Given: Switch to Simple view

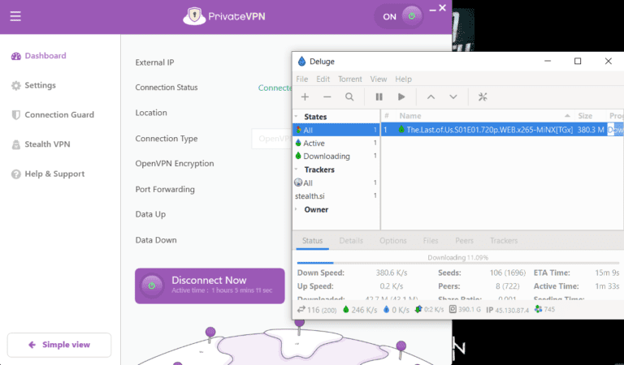Looking at the screenshot, I should pyautogui.click(x=59, y=345).
